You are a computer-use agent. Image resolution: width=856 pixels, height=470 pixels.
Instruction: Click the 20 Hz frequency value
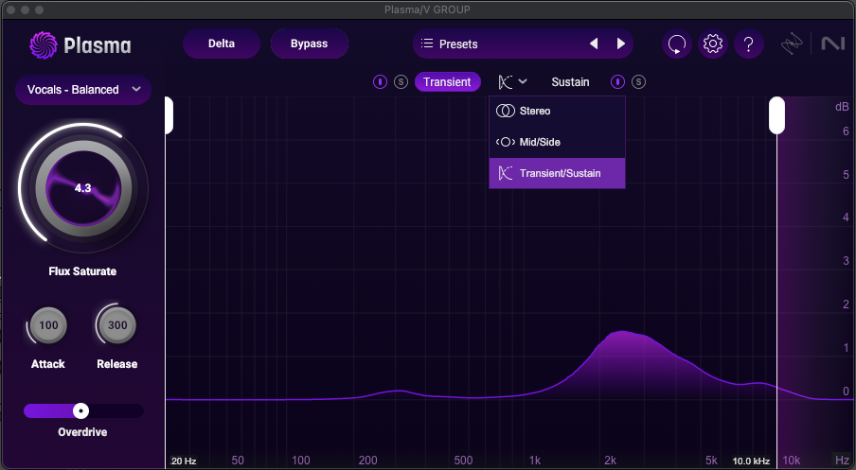pyautogui.click(x=184, y=461)
